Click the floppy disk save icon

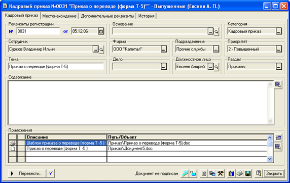pyautogui.click(x=248, y=173)
